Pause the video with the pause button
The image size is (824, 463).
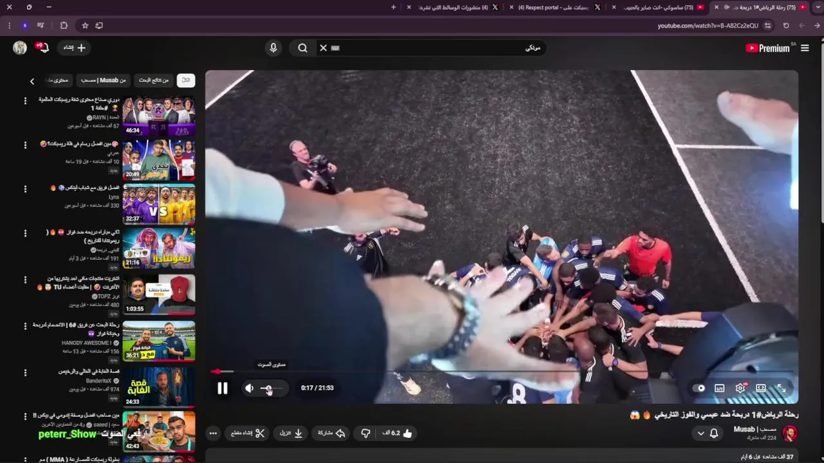[x=222, y=388]
